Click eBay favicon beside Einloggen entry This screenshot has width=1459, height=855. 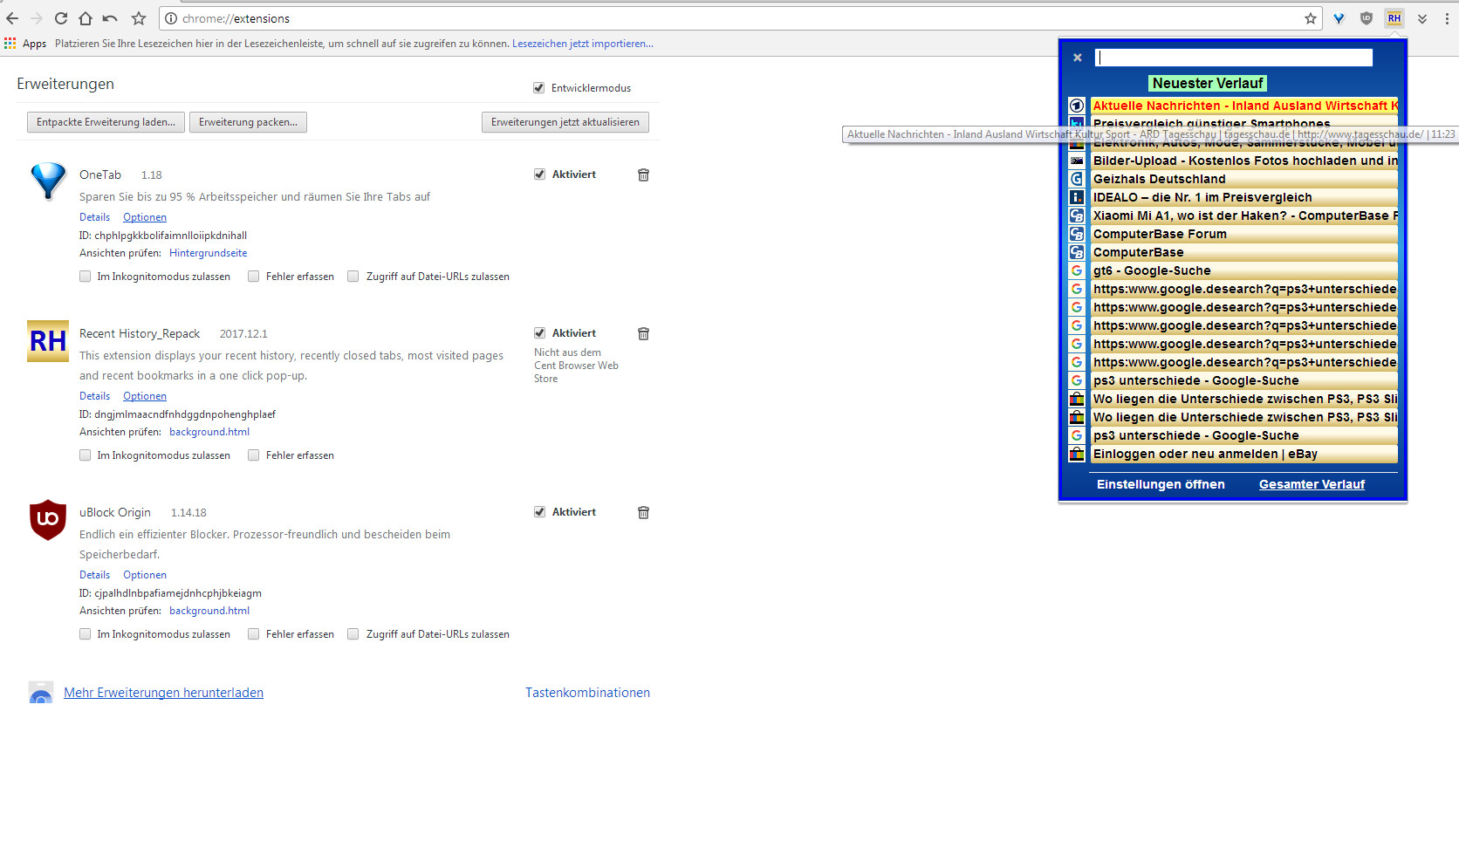(x=1077, y=454)
